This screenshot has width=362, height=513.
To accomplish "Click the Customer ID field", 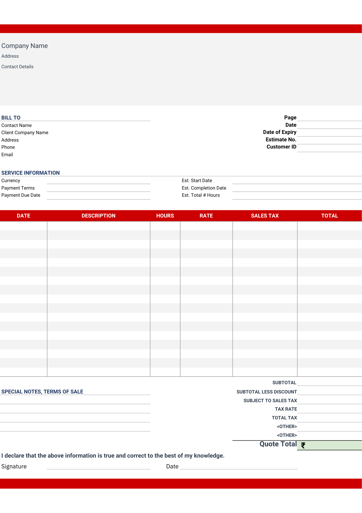I will click(329, 148).
